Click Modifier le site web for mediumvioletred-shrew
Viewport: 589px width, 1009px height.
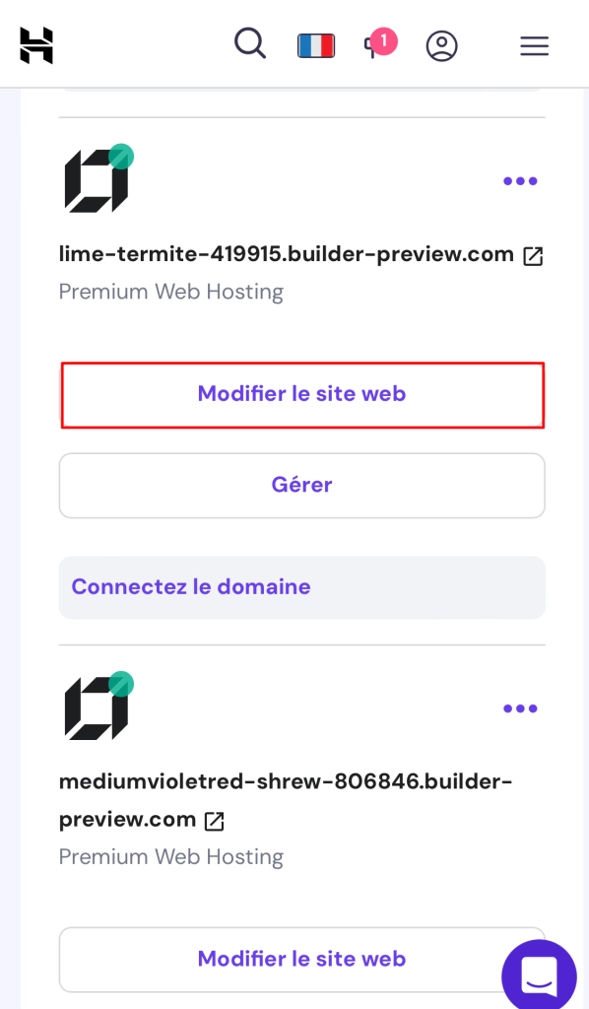302,959
